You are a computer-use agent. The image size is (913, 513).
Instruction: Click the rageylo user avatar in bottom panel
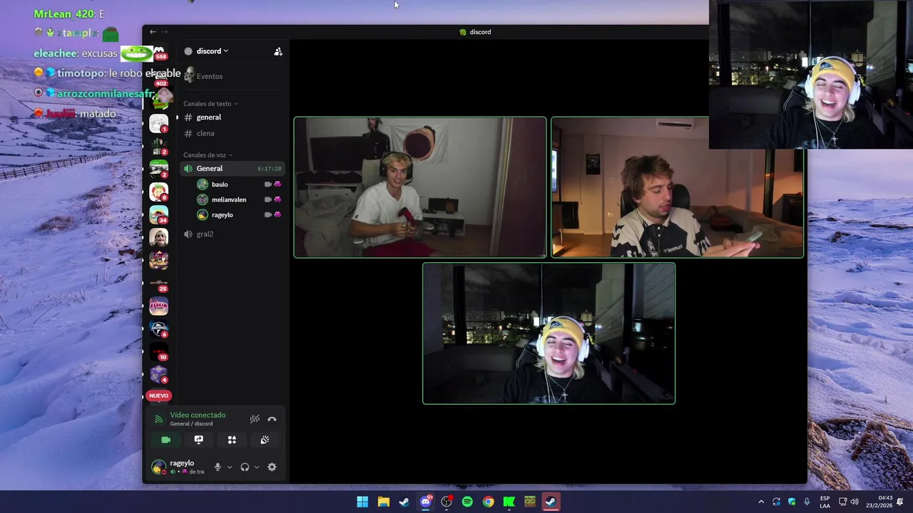pos(158,467)
